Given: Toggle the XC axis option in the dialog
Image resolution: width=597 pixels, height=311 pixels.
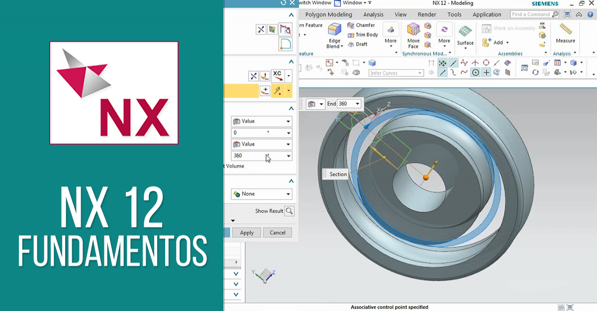Looking at the screenshot, I should tap(277, 76).
